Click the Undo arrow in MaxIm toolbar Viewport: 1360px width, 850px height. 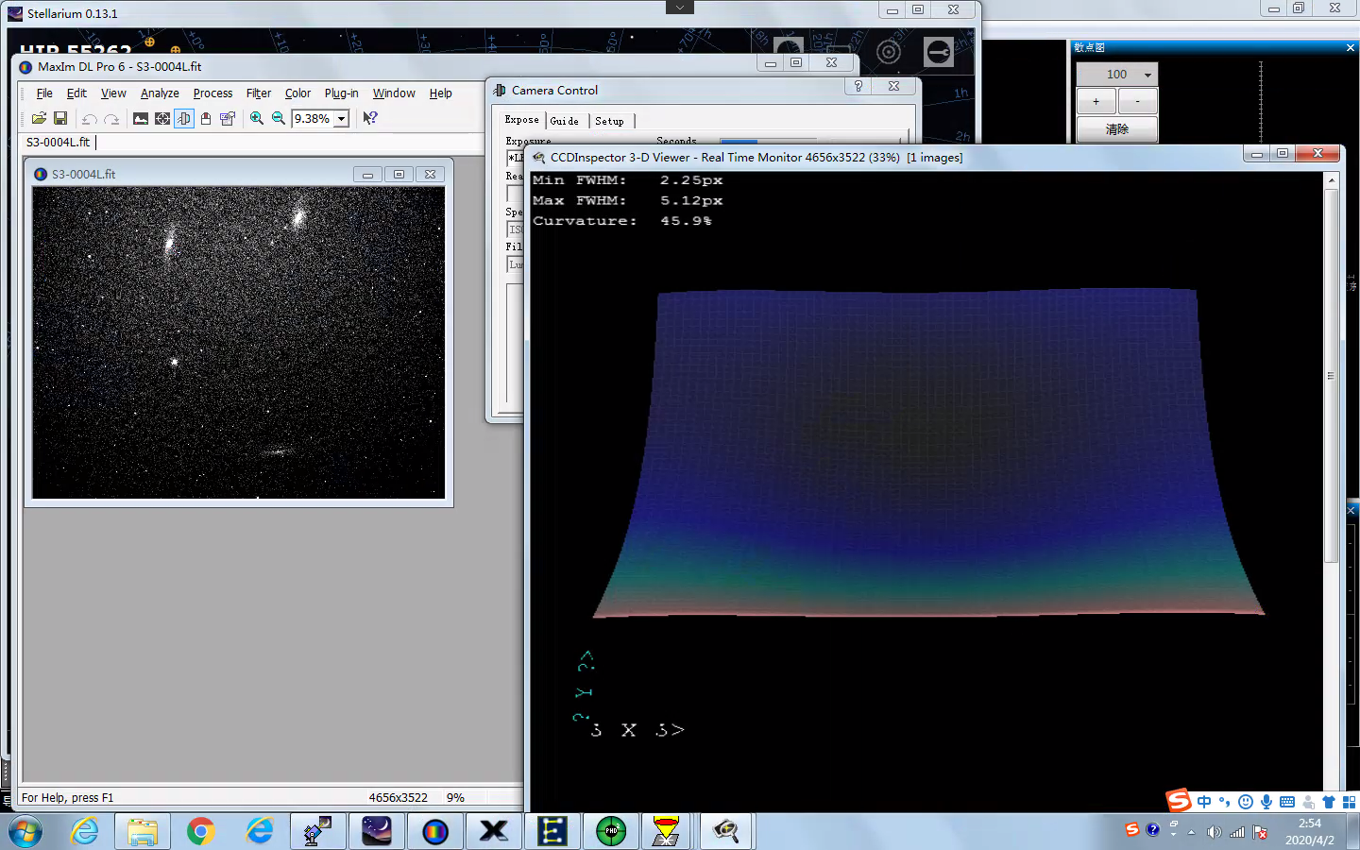coord(90,118)
